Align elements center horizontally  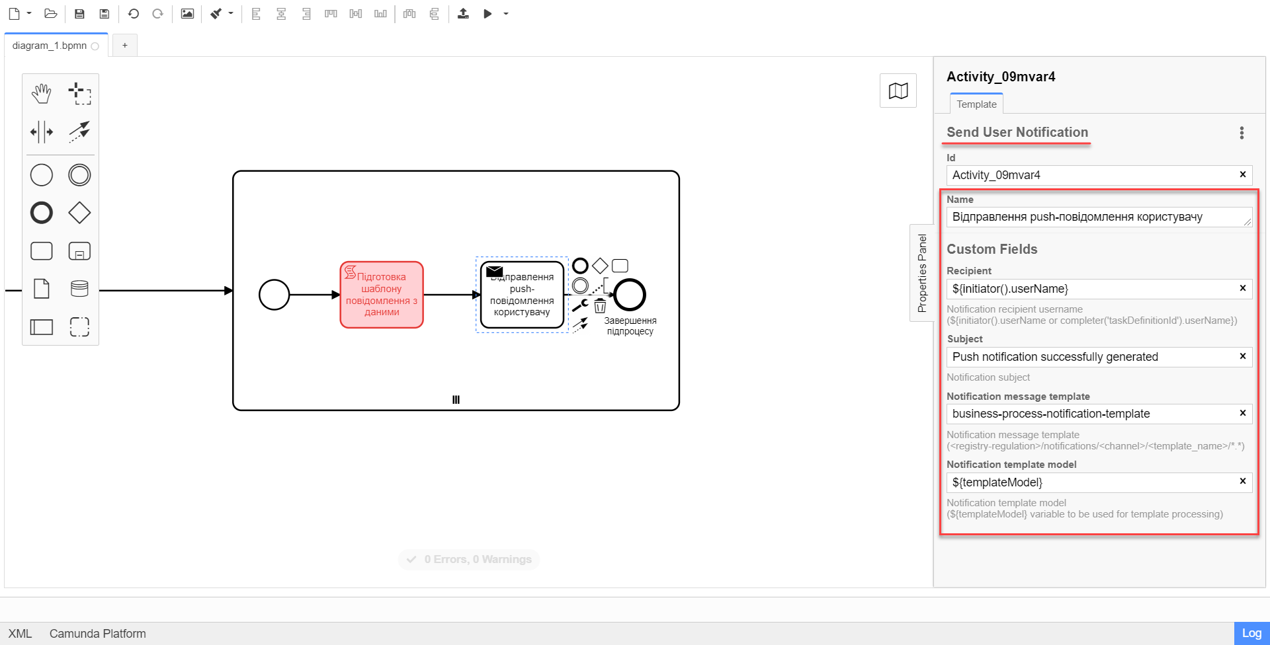click(281, 13)
